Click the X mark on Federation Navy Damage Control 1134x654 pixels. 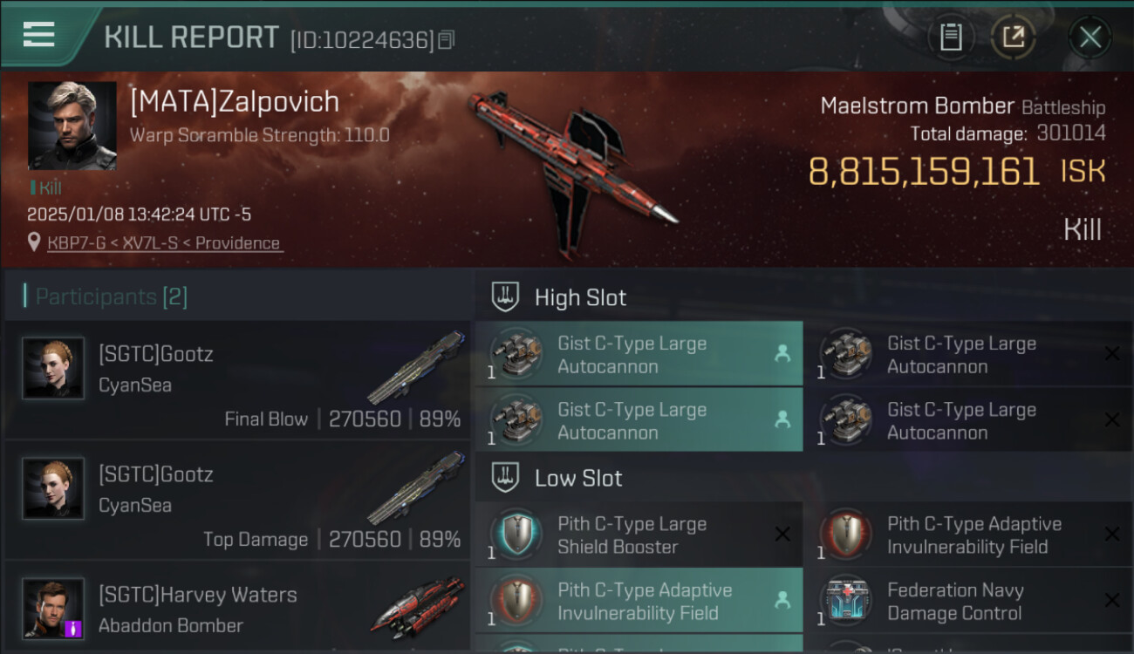(x=1112, y=600)
